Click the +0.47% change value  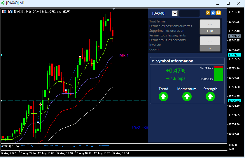[176, 71]
